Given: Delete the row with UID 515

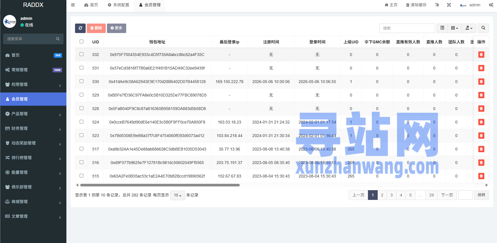Looking at the screenshot, I should coord(481,176).
